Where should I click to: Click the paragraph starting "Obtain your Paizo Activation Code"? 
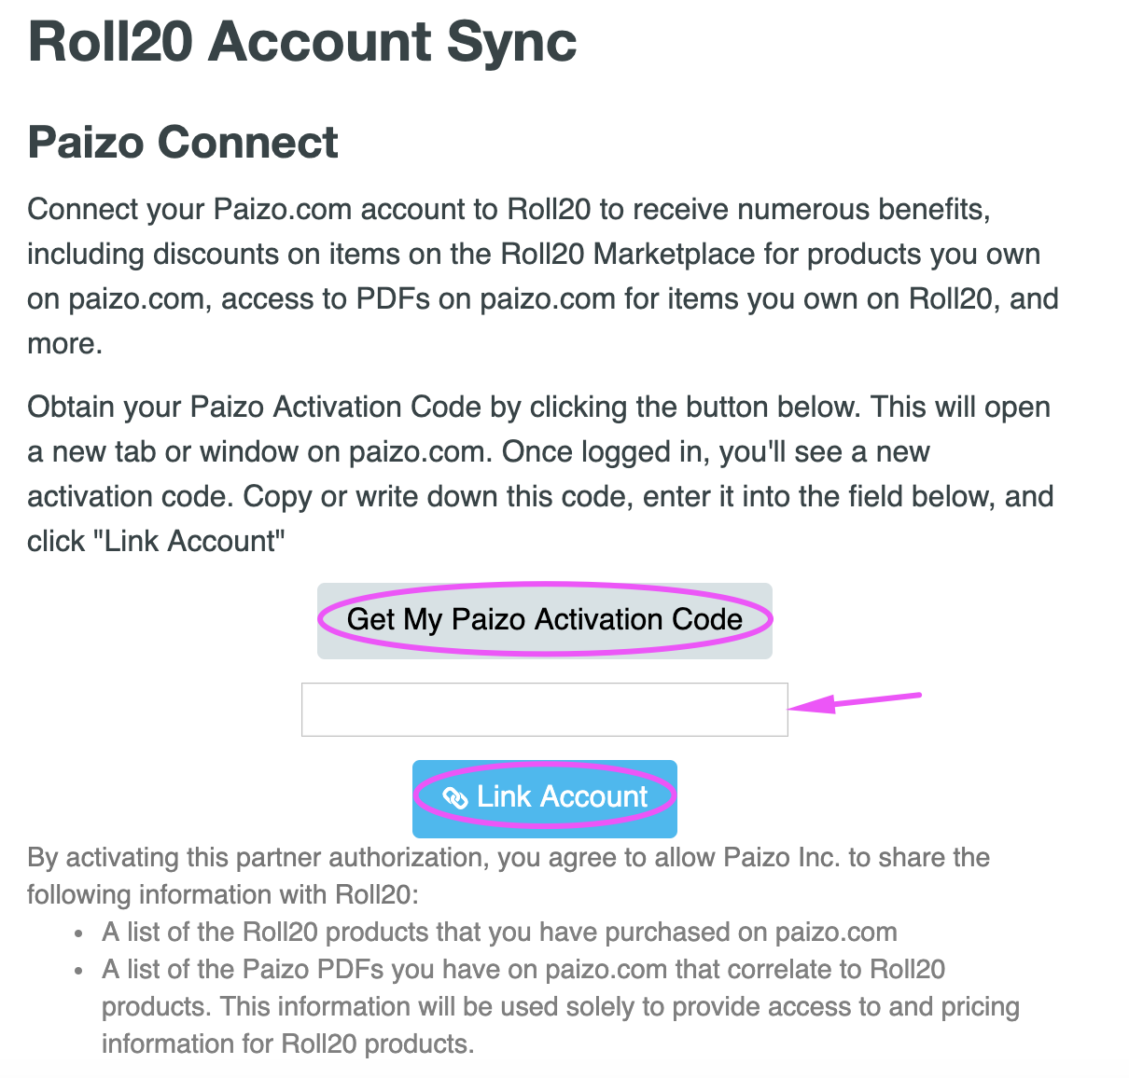click(x=539, y=474)
